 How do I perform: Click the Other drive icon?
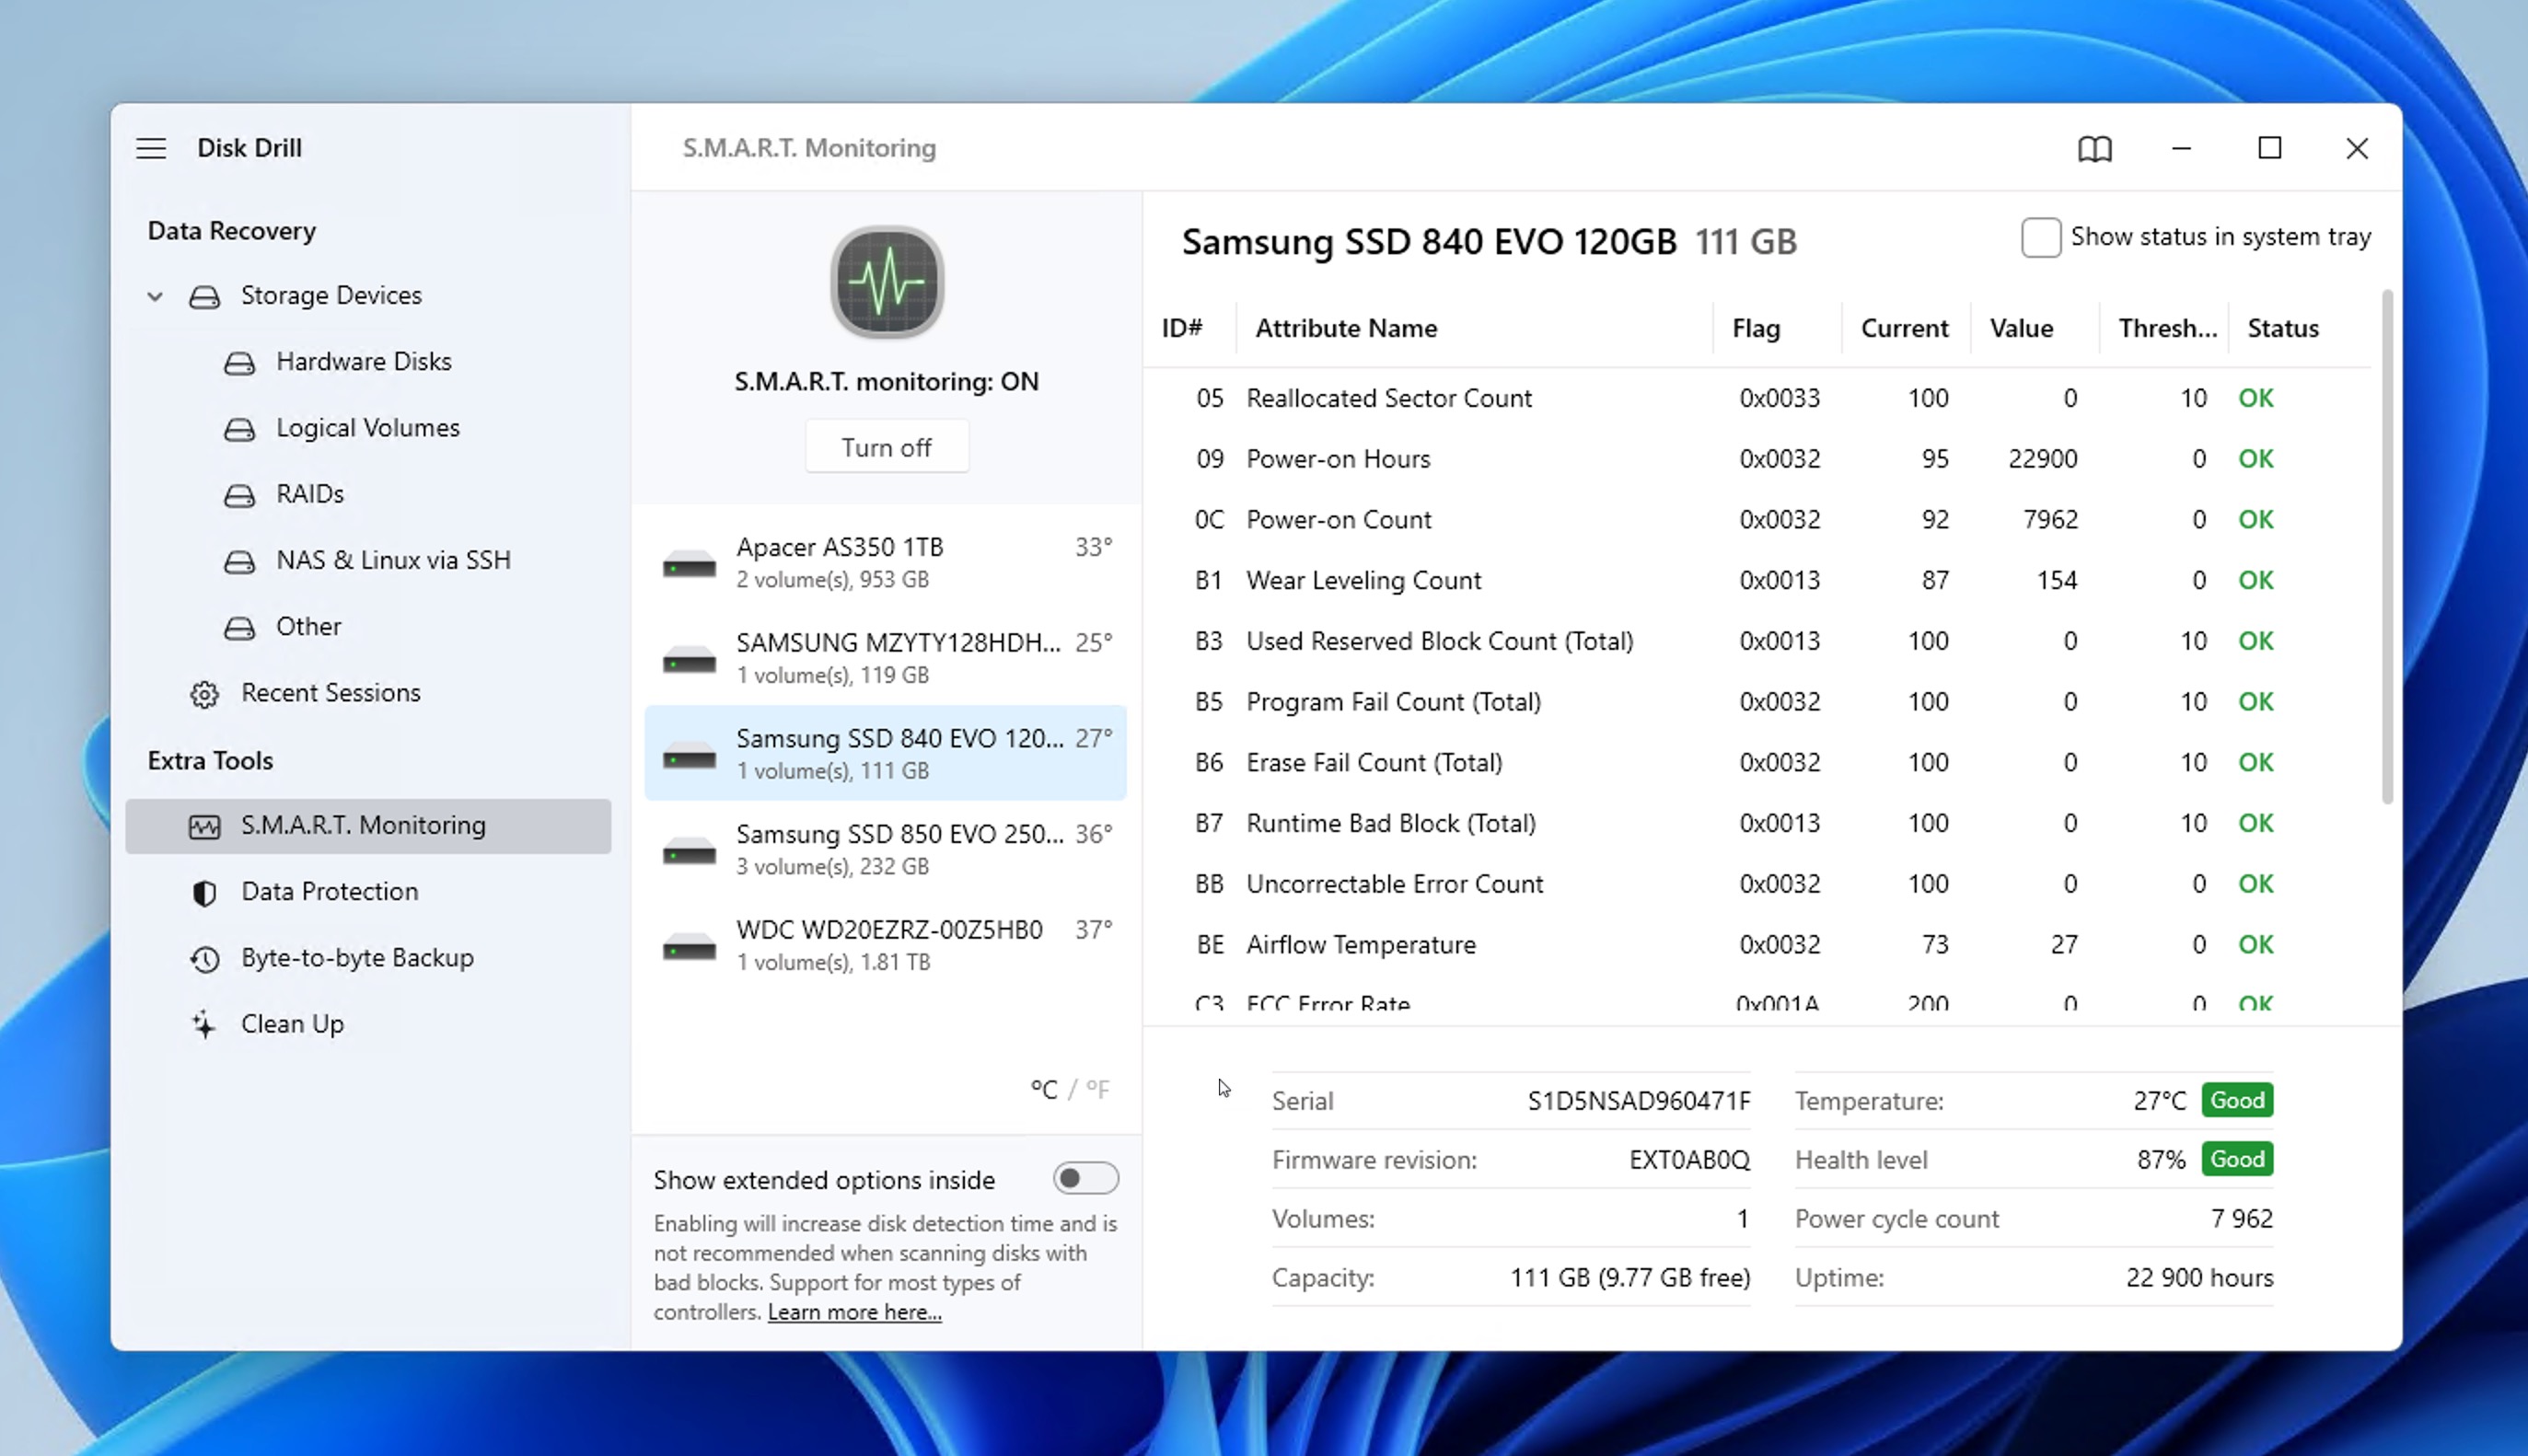[239, 627]
